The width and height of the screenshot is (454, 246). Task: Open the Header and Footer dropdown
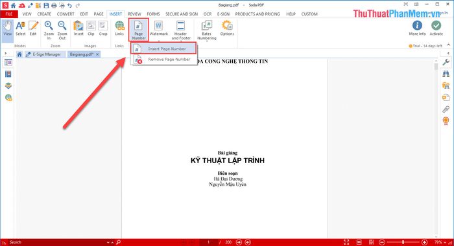click(x=181, y=30)
